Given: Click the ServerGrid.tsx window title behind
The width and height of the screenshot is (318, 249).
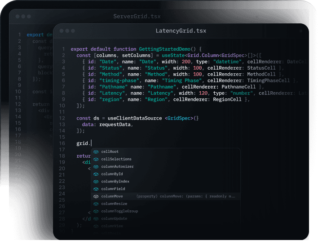Looking at the screenshot, I should coord(137,16).
